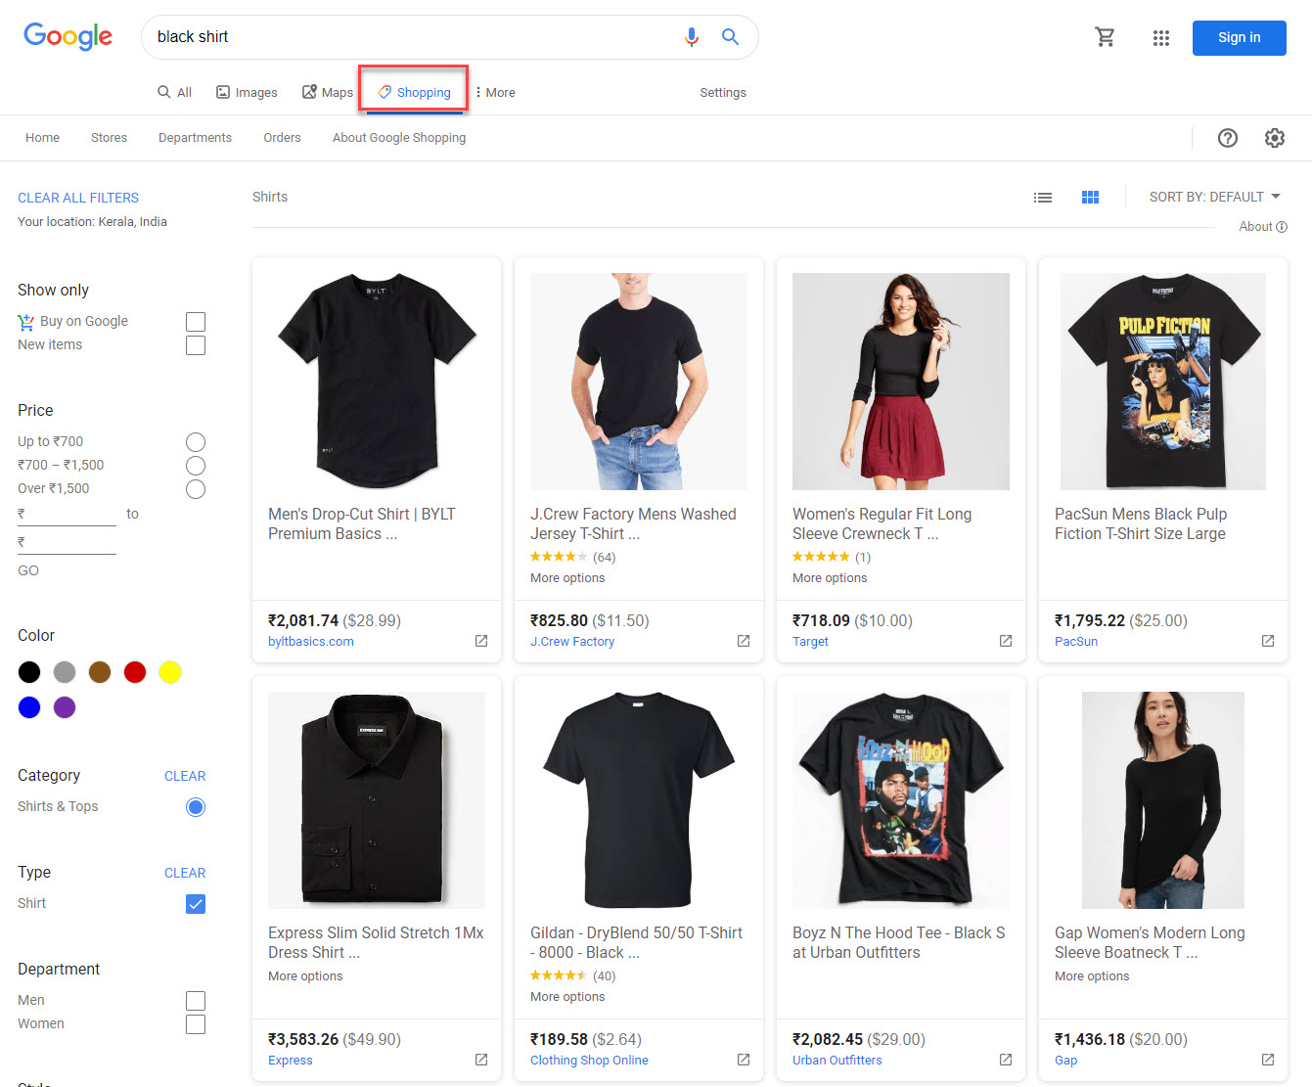The height and width of the screenshot is (1087, 1312).
Task: Switch to list view layout
Action: [x=1043, y=198]
